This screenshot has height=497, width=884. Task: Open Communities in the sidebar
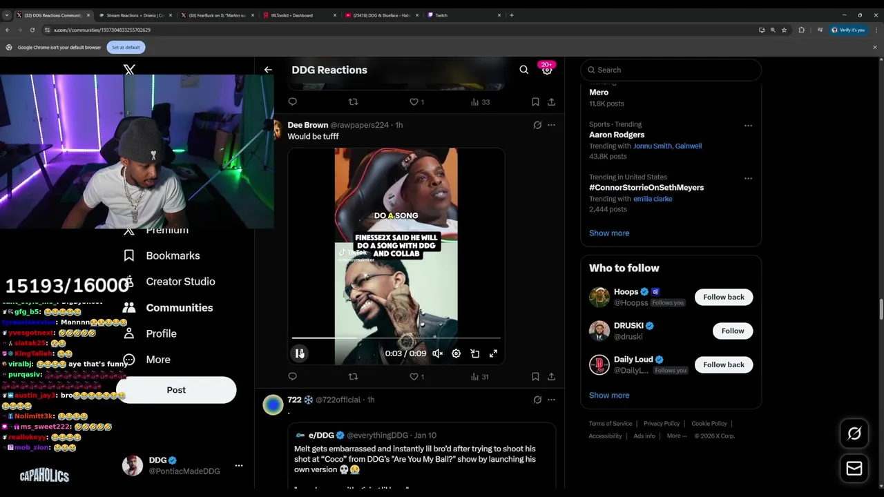click(x=168, y=308)
